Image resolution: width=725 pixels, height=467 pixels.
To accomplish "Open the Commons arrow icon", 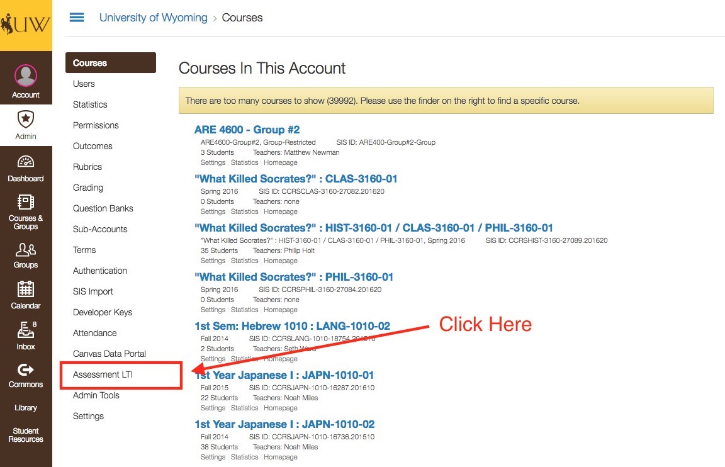I will click(x=26, y=370).
